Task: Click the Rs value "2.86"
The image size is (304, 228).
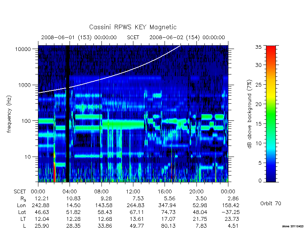Action: (233, 198)
